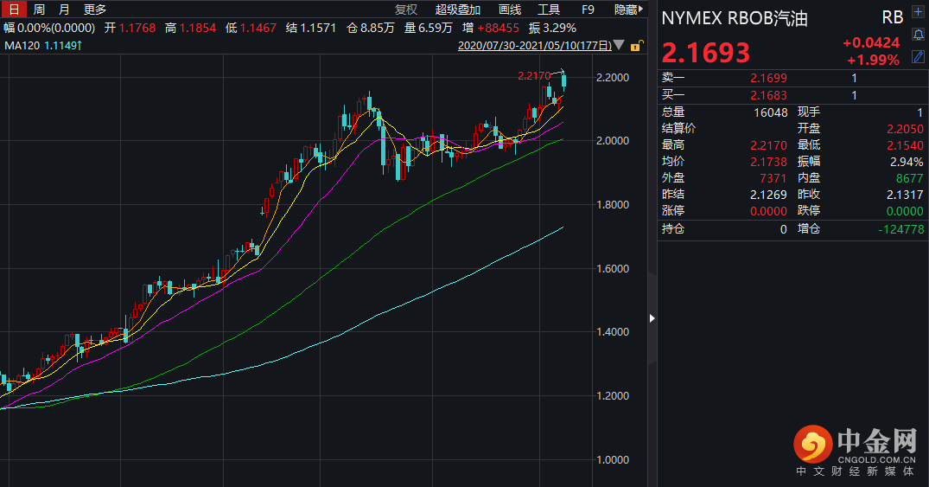Select the 最高 value 2.2170 in panel
The width and height of the screenshot is (929, 487).
768,145
